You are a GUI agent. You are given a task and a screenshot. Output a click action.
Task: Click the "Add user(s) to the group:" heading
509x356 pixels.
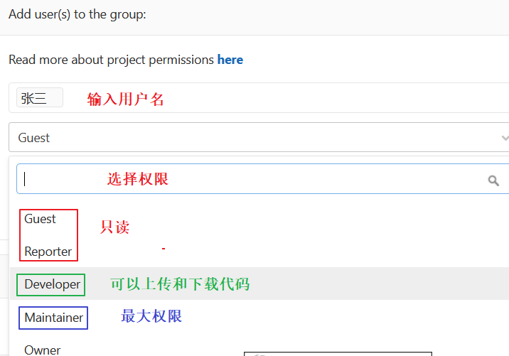point(77,14)
